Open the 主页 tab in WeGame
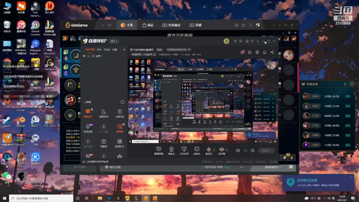The height and width of the screenshot is (202, 359). tap(127, 25)
